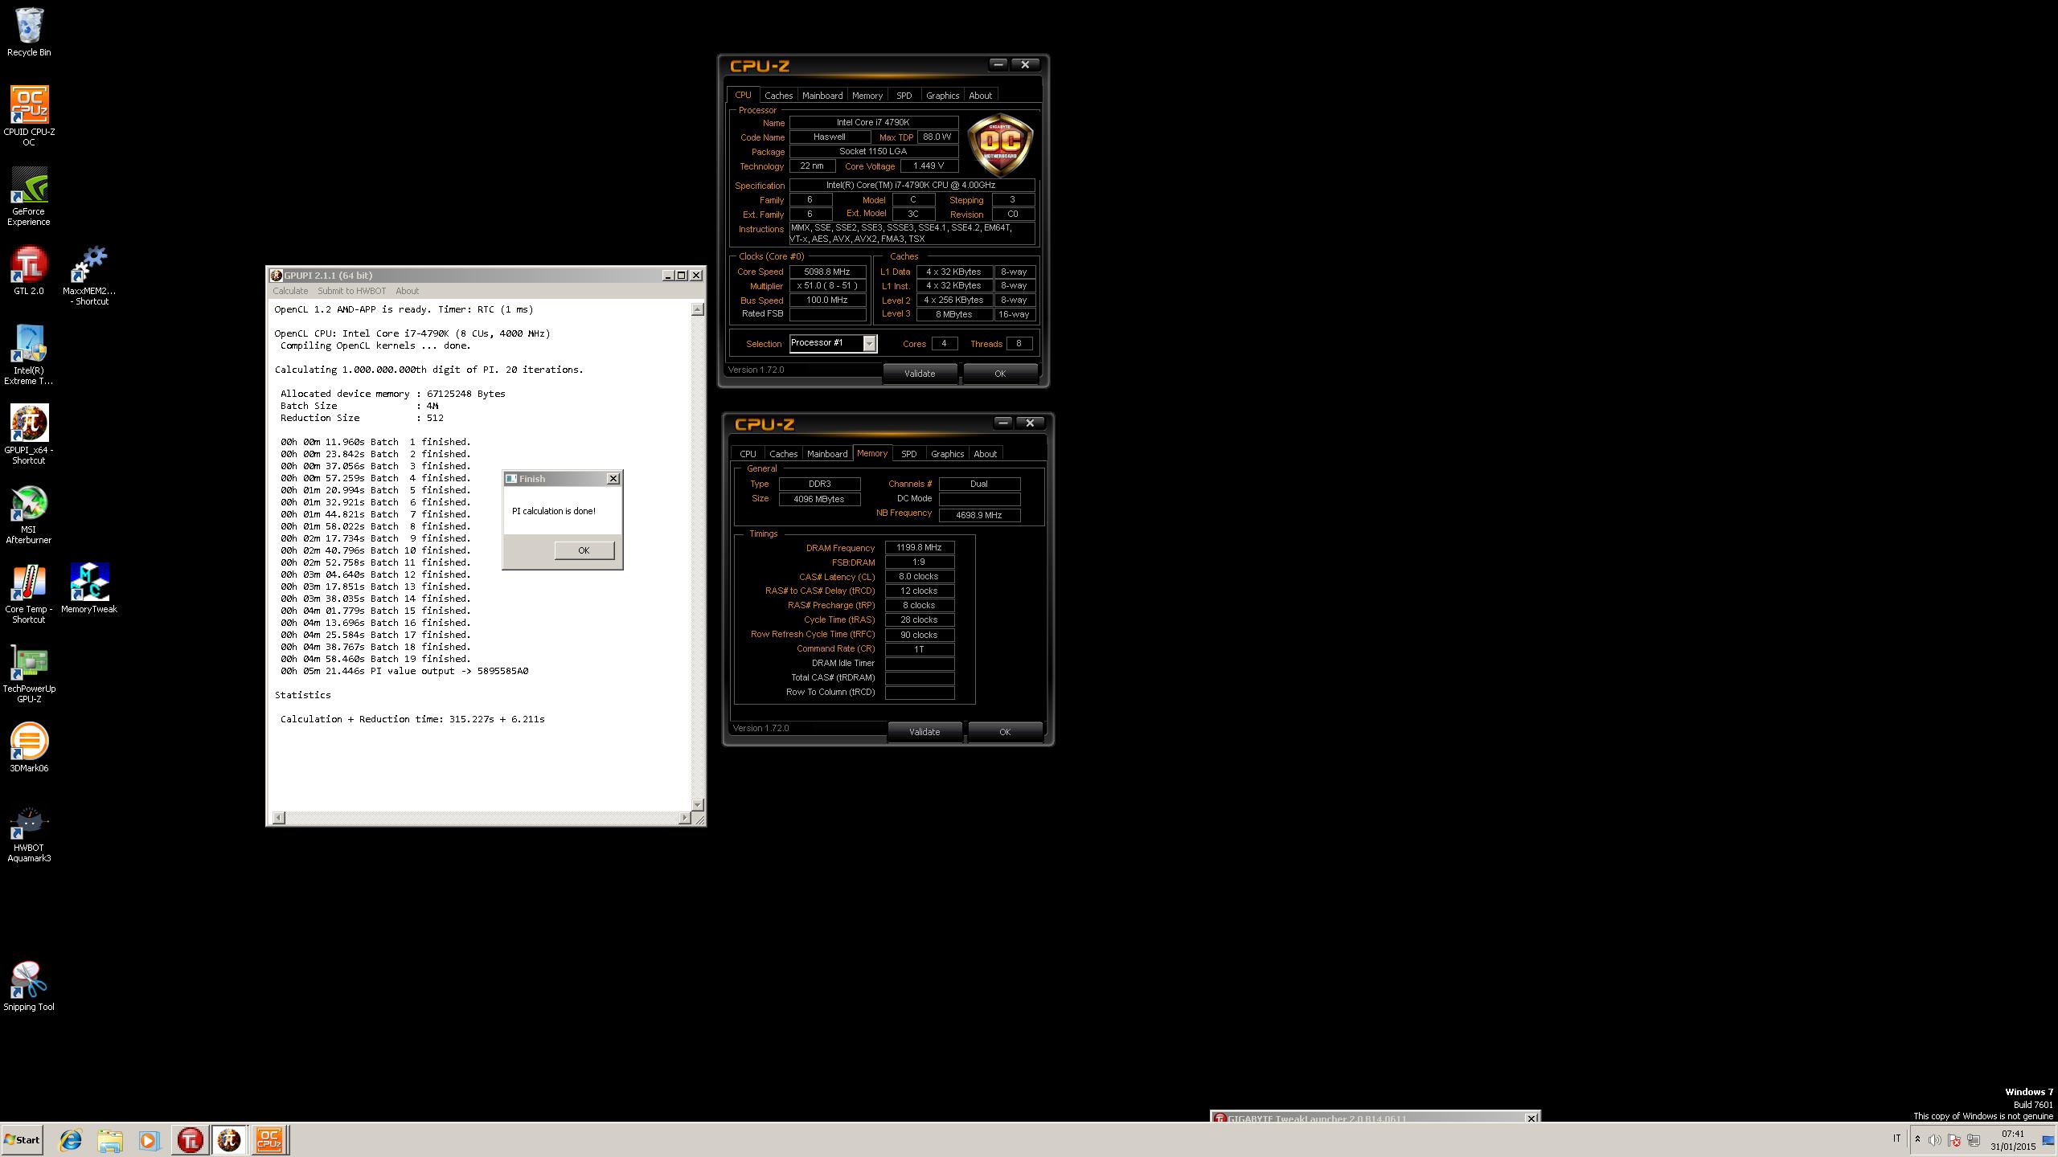Launch Intel Extreme Tuning desktop icon
This screenshot has height=1157, width=2058.
[x=29, y=355]
